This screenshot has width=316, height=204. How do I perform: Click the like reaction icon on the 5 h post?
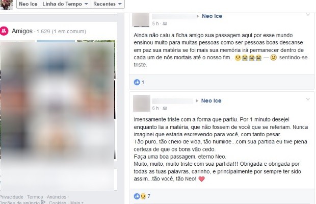(x=137, y=82)
